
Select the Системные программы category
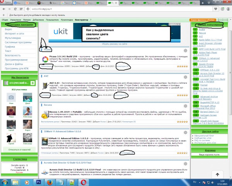coord(18,42)
